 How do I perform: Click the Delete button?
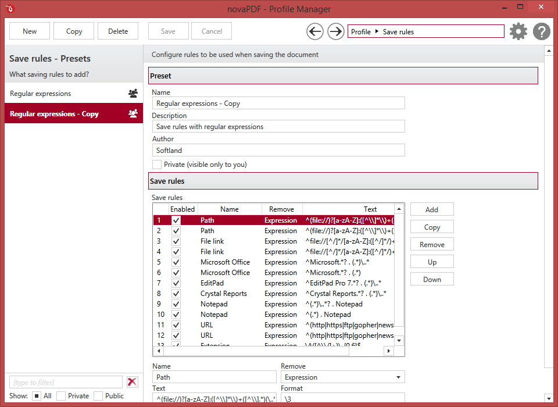click(118, 31)
